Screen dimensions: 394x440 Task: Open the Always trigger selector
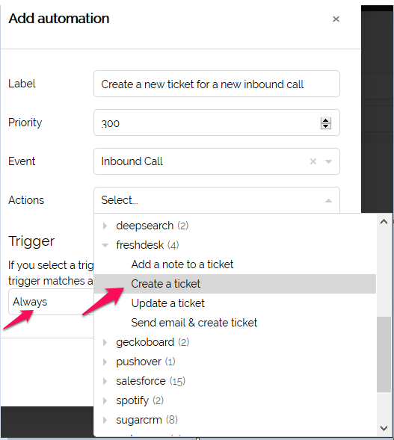click(51, 302)
